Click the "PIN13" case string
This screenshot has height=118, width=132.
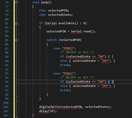(x=68, y=73)
